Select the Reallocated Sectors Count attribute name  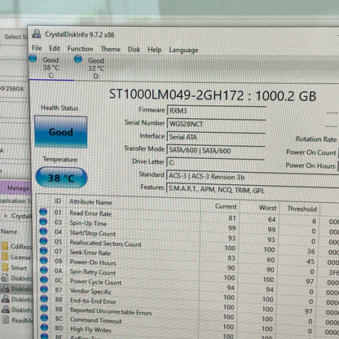pos(106,244)
